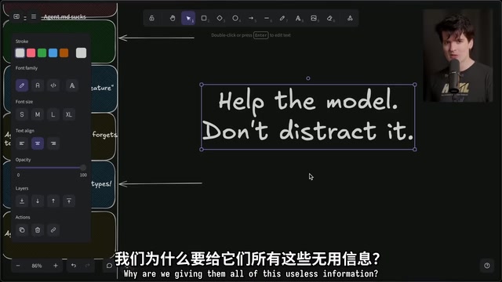502x282 pixels.
Task: Choose the hand-drawn font family
Action: click(x=22, y=85)
